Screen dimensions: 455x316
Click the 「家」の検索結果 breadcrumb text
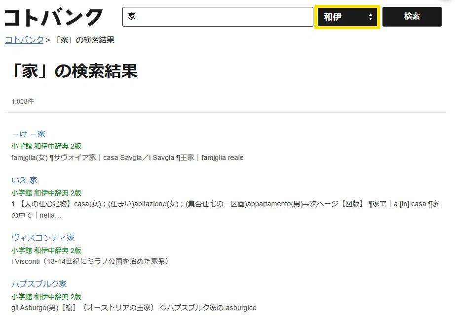pos(84,40)
